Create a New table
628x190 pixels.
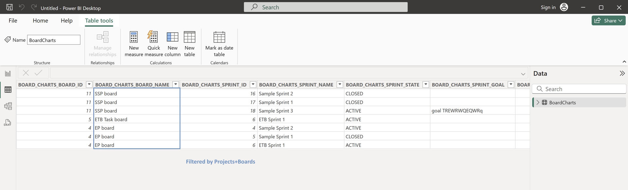point(189,37)
